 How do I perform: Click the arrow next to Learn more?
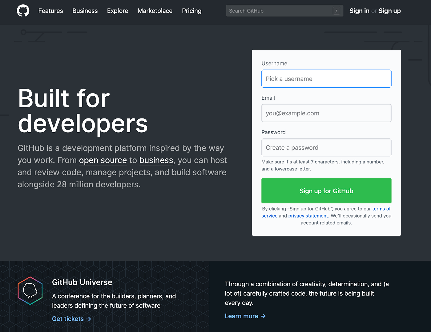[x=263, y=316]
